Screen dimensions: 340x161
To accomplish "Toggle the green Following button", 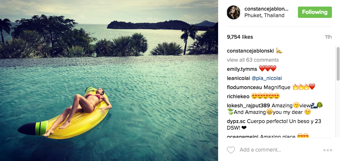I will pyautogui.click(x=315, y=12).
